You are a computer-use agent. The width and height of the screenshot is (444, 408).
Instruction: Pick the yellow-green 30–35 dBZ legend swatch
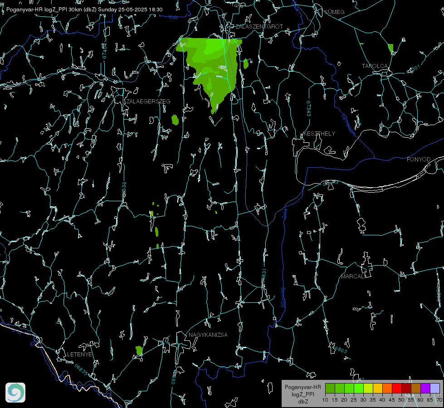pos(368,388)
